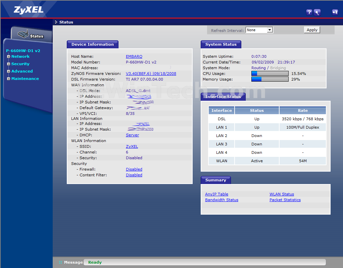Open the DHCP Server link
Screen dimensions: 343x268
click(132, 135)
